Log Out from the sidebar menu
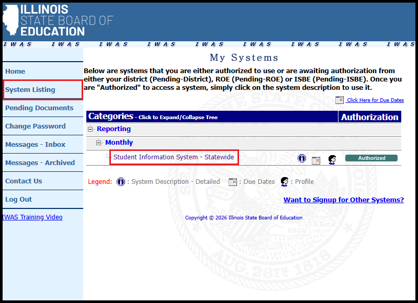418x303 pixels. (18, 200)
